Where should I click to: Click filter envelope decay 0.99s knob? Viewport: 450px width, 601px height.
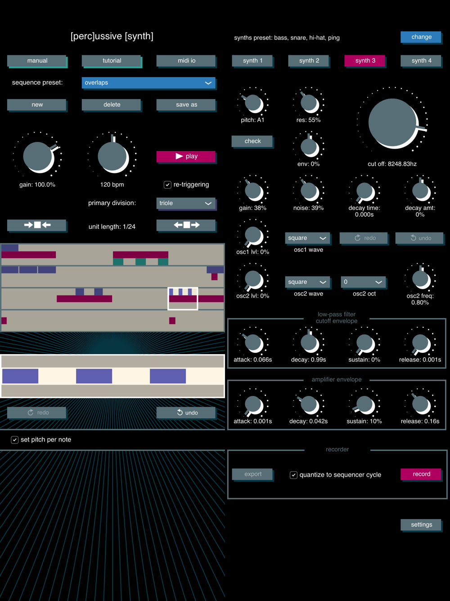(309, 343)
